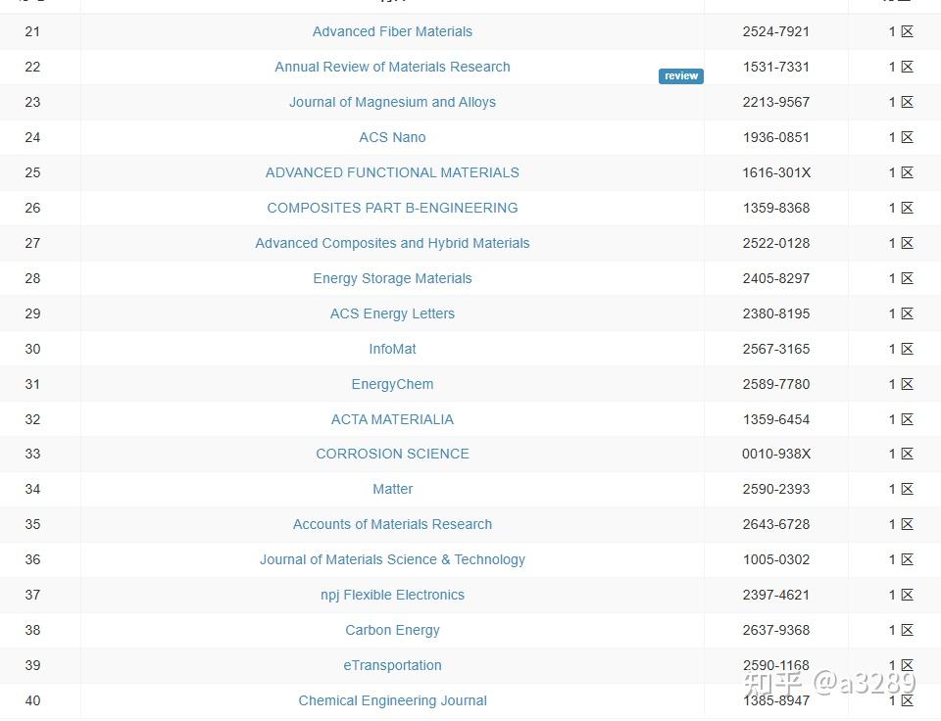Select ISSN 1005-0302 text

776,559
